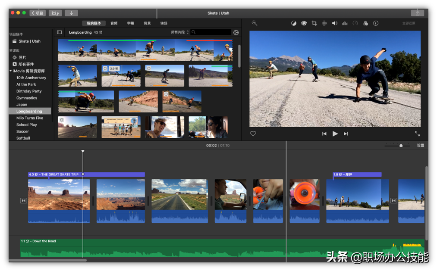Toggle fullscreen playback in the viewer
437x271 pixels.
point(417,134)
